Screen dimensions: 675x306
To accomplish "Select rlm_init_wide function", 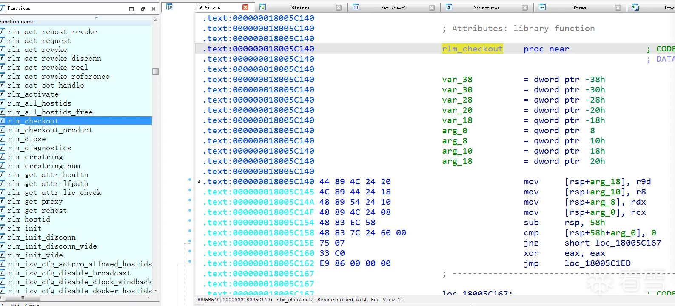I will click(x=76, y=255).
